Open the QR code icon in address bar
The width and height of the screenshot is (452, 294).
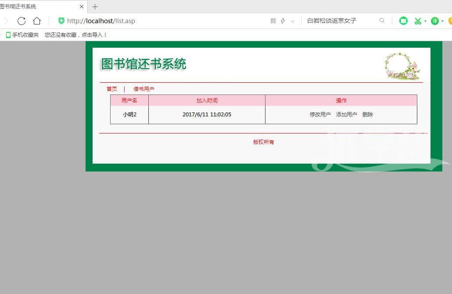(273, 21)
